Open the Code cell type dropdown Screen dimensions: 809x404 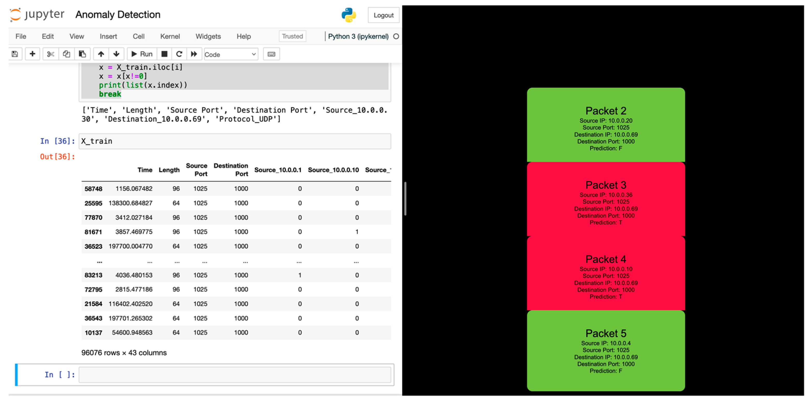point(231,54)
